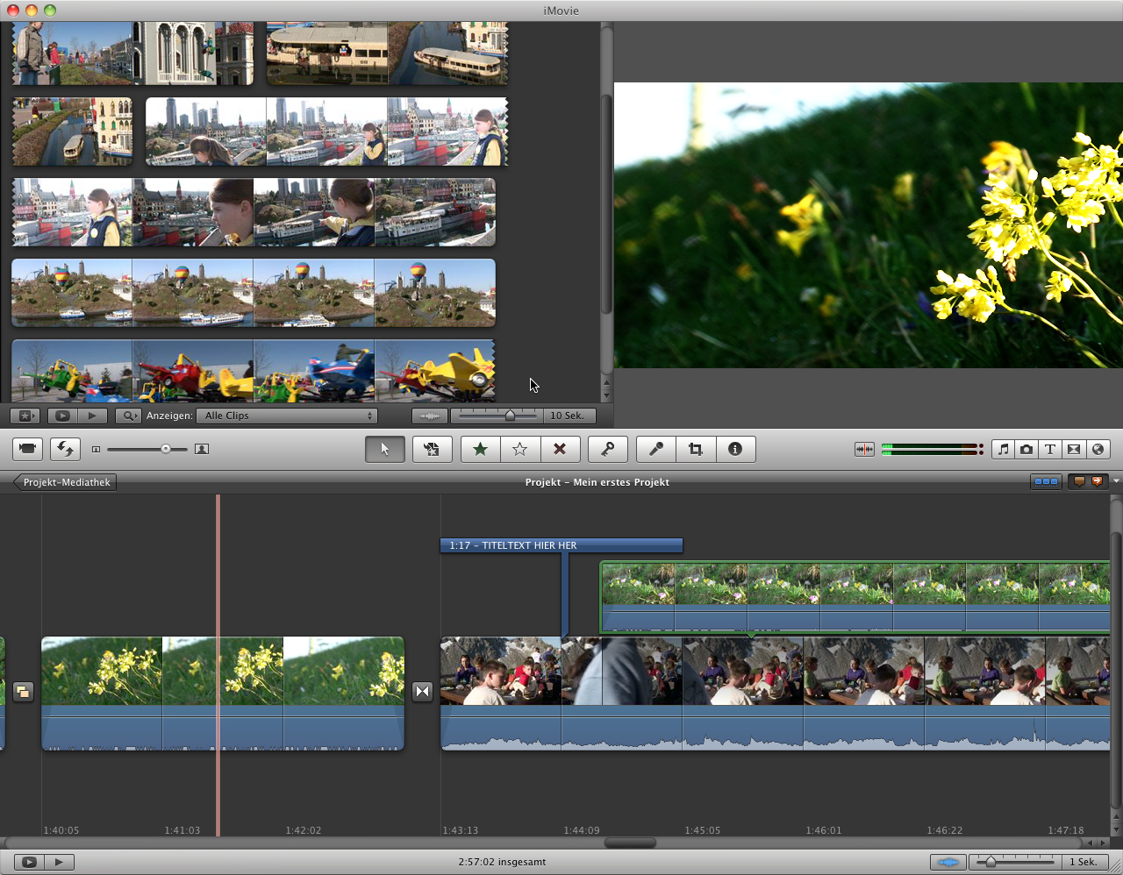Open the maps and backgrounds globe browser
The height and width of the screenshot is (875, 1123).
click(x=1098, y=449)
